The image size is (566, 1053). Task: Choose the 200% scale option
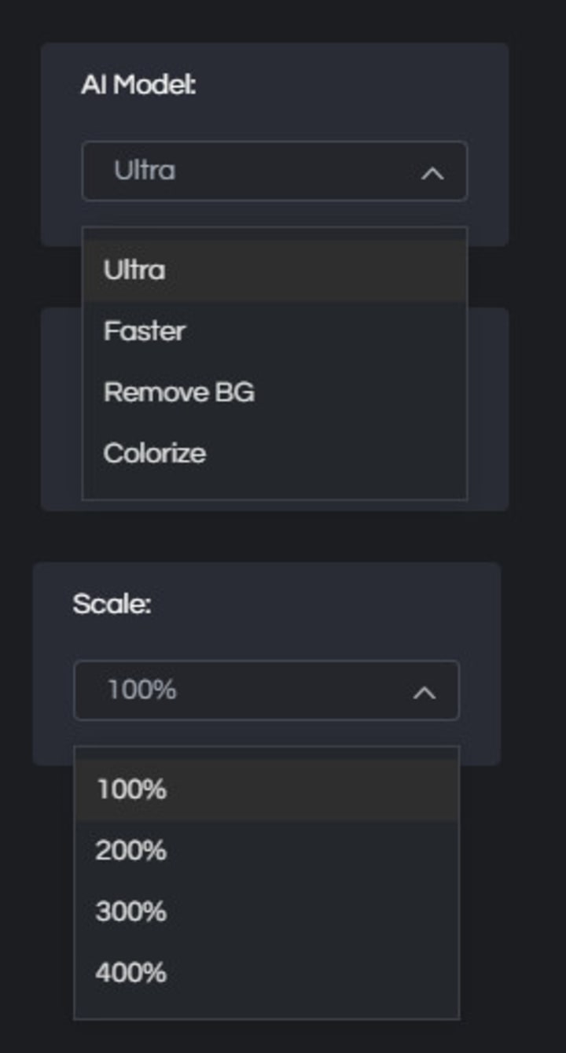131,851
